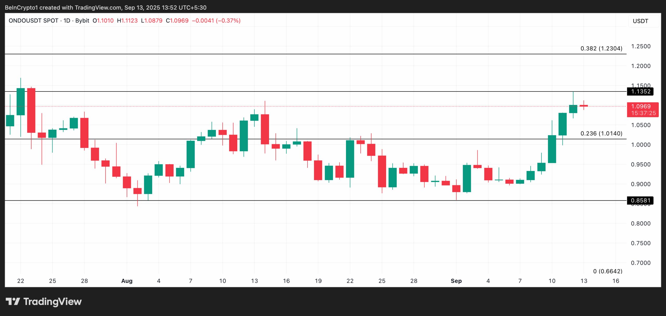The width and height of the screenshot is (666, 316).
Task: Select the Aug label on the date axis
Action: pos(127,281)
